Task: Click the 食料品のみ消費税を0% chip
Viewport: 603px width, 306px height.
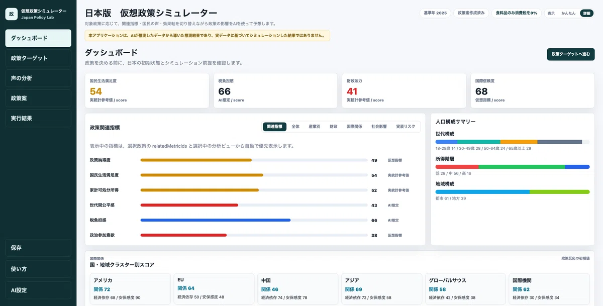Action: coord(517,13)
